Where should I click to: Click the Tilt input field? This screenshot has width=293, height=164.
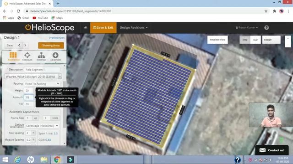coord(29,104)
